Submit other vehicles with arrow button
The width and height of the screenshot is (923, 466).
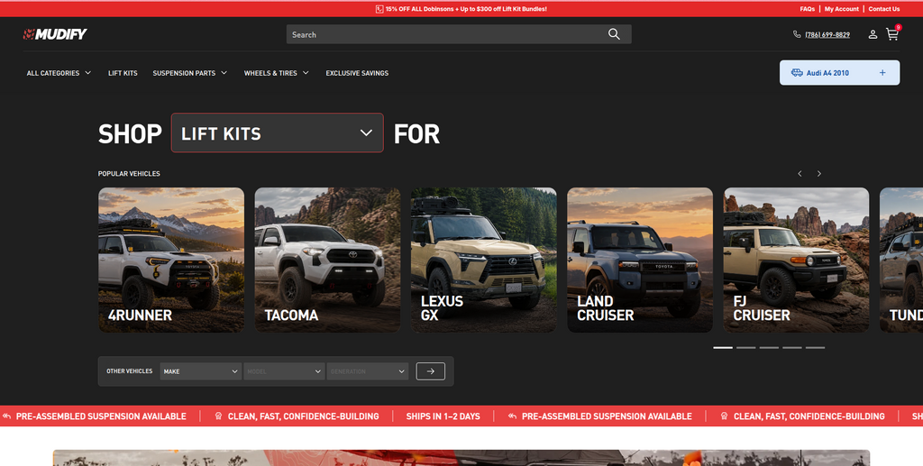tap(430, 371)
